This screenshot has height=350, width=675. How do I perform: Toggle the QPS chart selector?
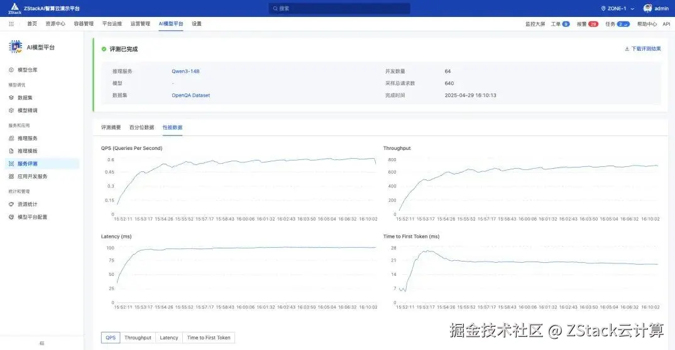(111, 337)
